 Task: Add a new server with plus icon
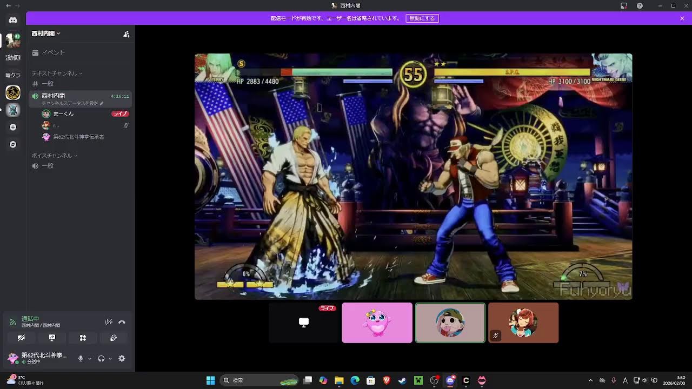[x=13, y=128]
